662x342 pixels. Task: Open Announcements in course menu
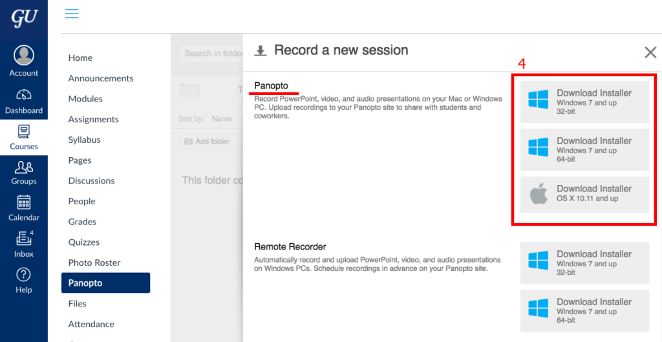[101, 78]
